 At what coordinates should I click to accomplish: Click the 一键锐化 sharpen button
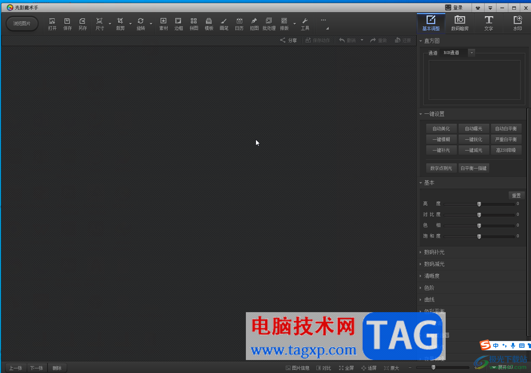[x=473, y=139]
